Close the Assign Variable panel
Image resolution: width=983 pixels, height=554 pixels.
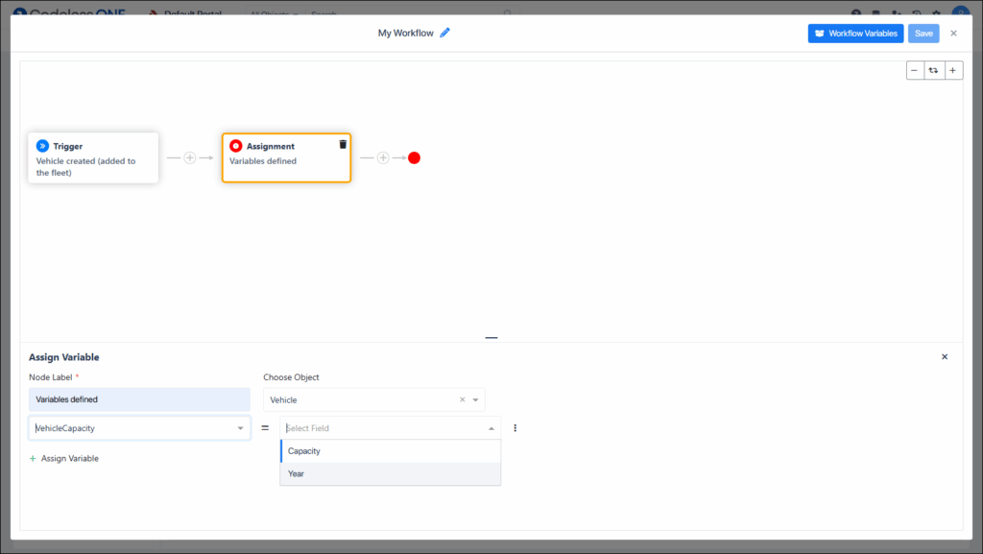[x=945, y=356]
